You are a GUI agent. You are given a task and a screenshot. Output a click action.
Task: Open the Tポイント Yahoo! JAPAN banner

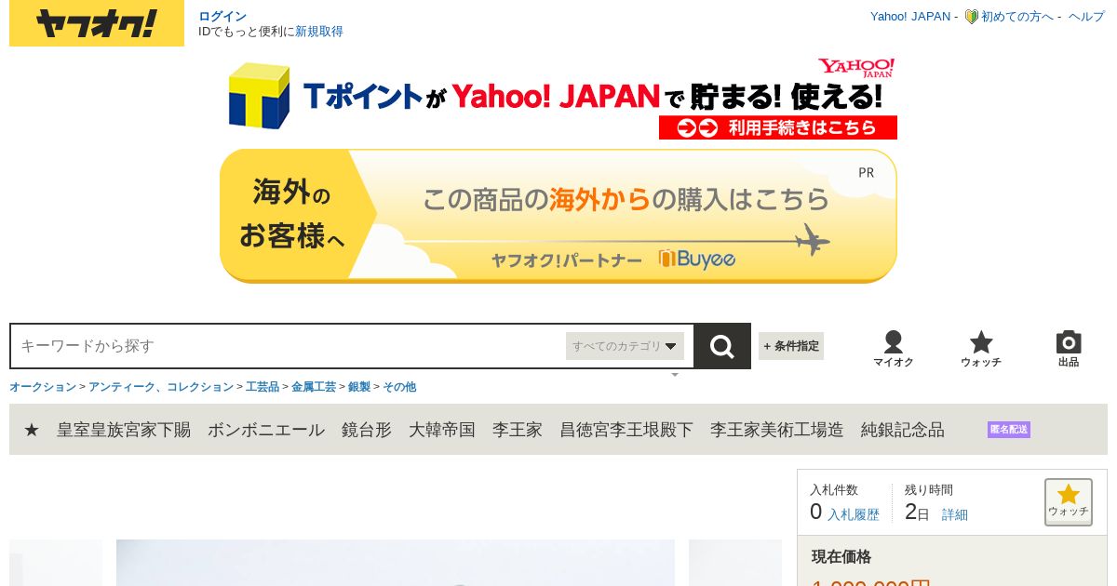coord(558,98)
